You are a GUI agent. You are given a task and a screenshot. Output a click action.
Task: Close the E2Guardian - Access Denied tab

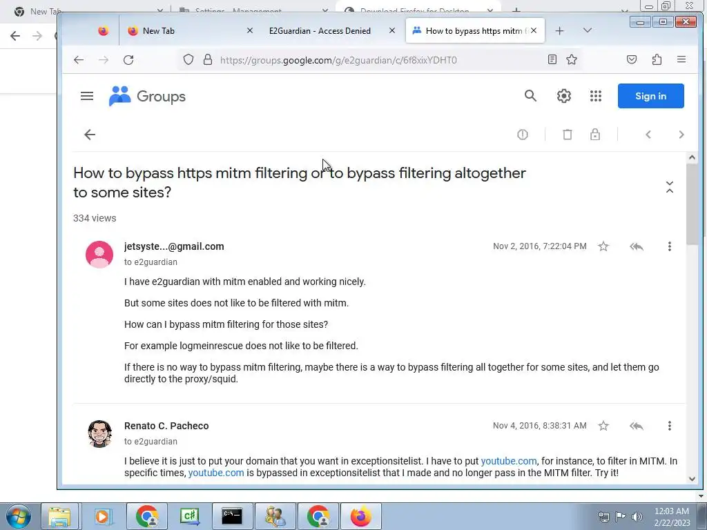point(392,30)
